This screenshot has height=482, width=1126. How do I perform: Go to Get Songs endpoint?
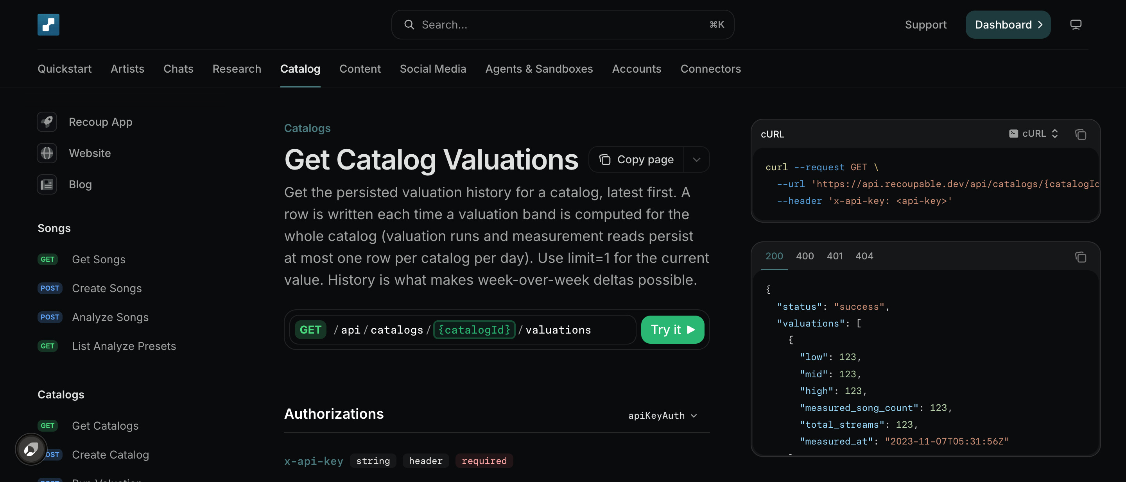click(x=99, y=259)
